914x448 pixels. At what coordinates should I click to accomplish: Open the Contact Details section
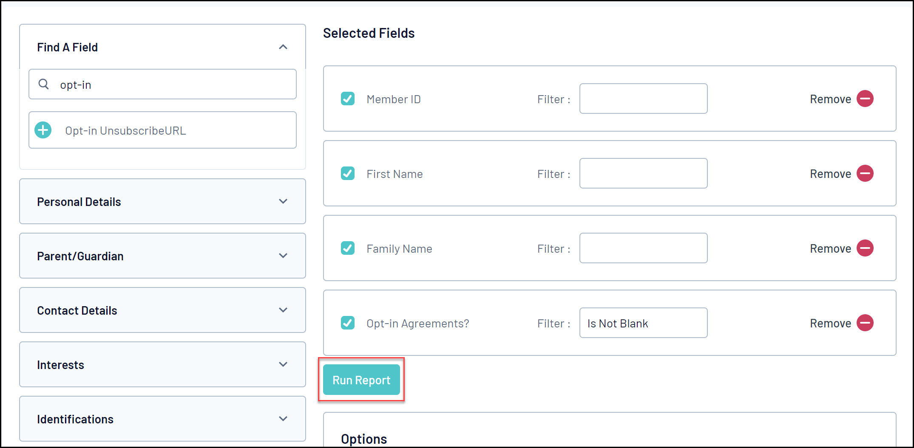point(283,310)
